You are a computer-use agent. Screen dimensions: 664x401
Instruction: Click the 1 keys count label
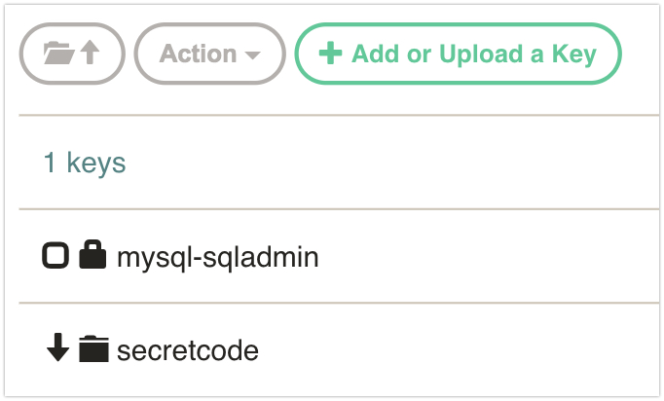coord(85,163)
